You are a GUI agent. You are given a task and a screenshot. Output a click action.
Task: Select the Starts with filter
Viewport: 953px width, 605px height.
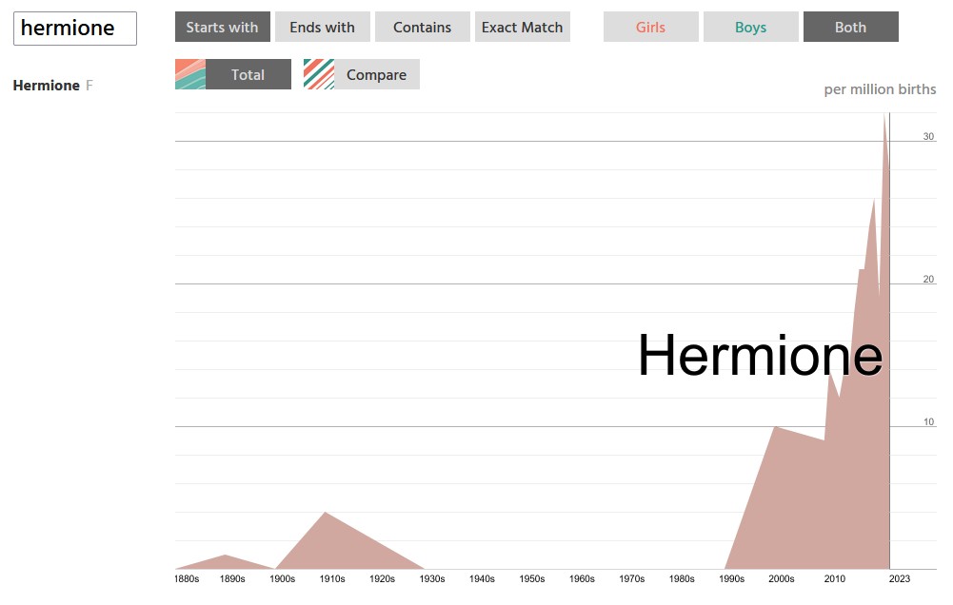point(223,28)
